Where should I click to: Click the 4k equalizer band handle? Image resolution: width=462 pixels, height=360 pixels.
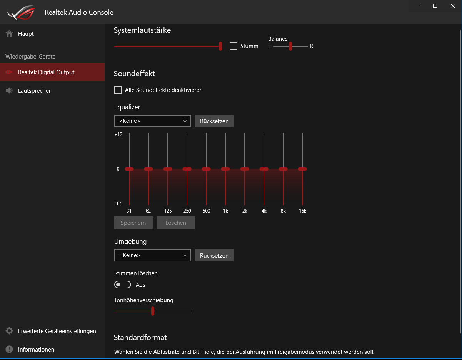click(x=264, y=169)
